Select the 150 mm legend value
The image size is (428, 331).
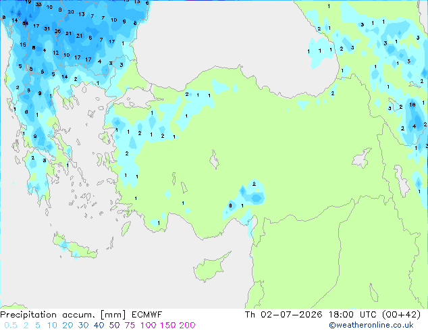pos(168,326)
